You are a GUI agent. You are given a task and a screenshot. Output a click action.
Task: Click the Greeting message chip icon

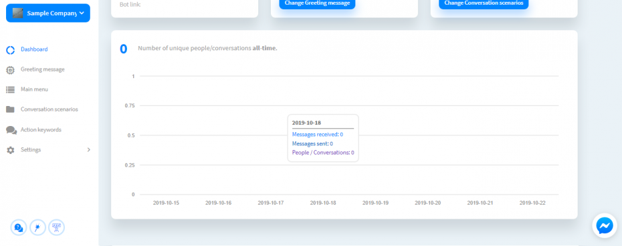(x=10, y=70)
